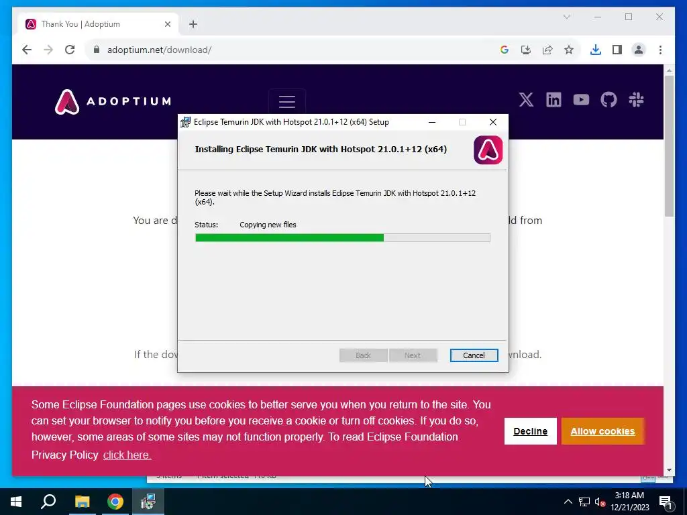Open Chrome downloads panel
The width and height of the screenshot is (687, 515).
click(596, 50)
